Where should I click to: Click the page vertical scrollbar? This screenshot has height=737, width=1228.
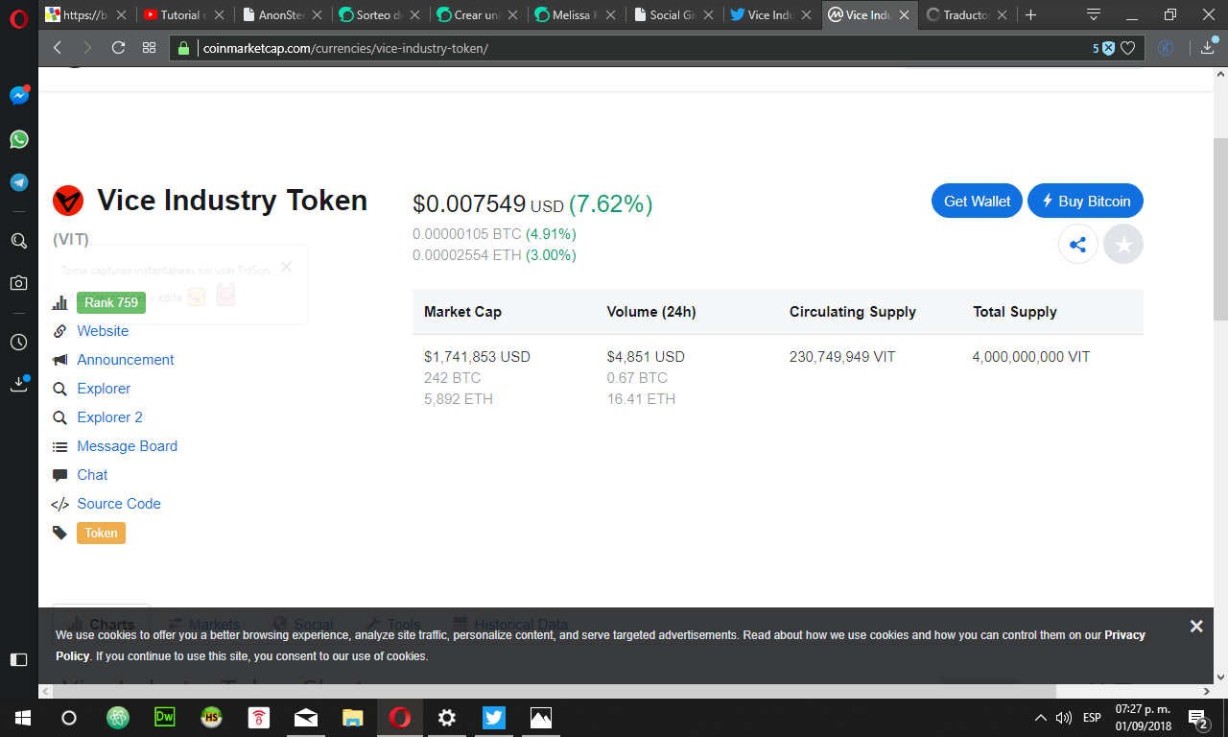click(x=1220, y=228)
